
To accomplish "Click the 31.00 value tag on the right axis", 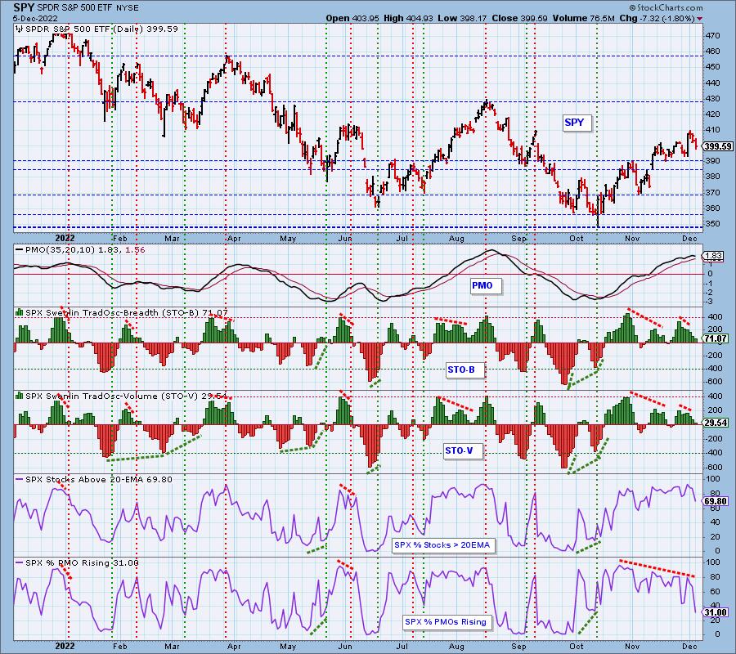I will (x=716, y=612).
